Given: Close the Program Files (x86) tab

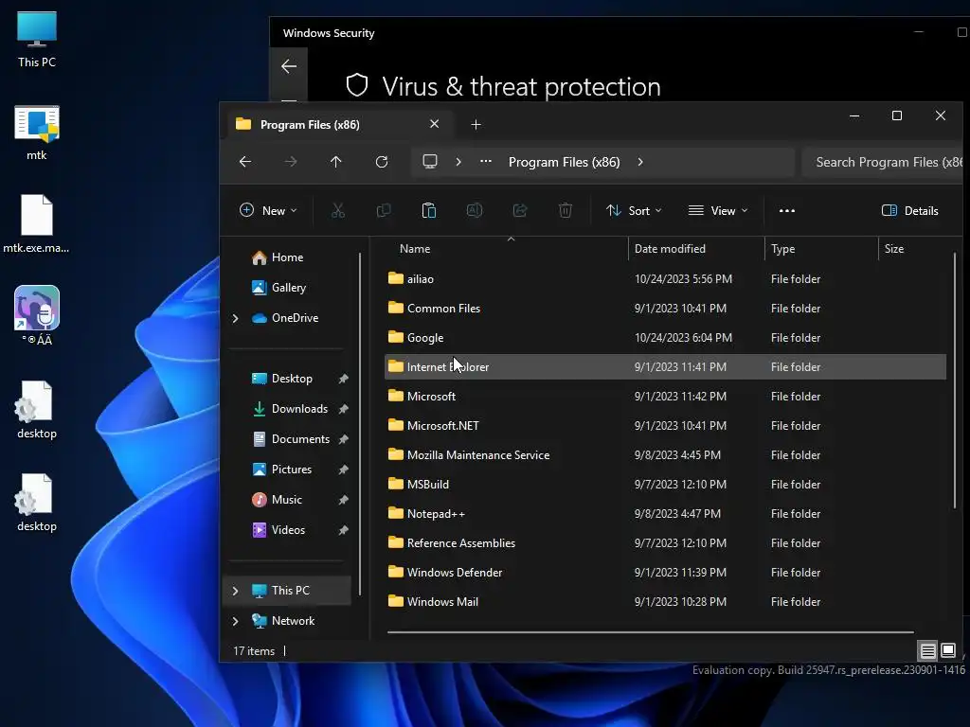Looking at the screenshot, I should [x=434, y=124].
